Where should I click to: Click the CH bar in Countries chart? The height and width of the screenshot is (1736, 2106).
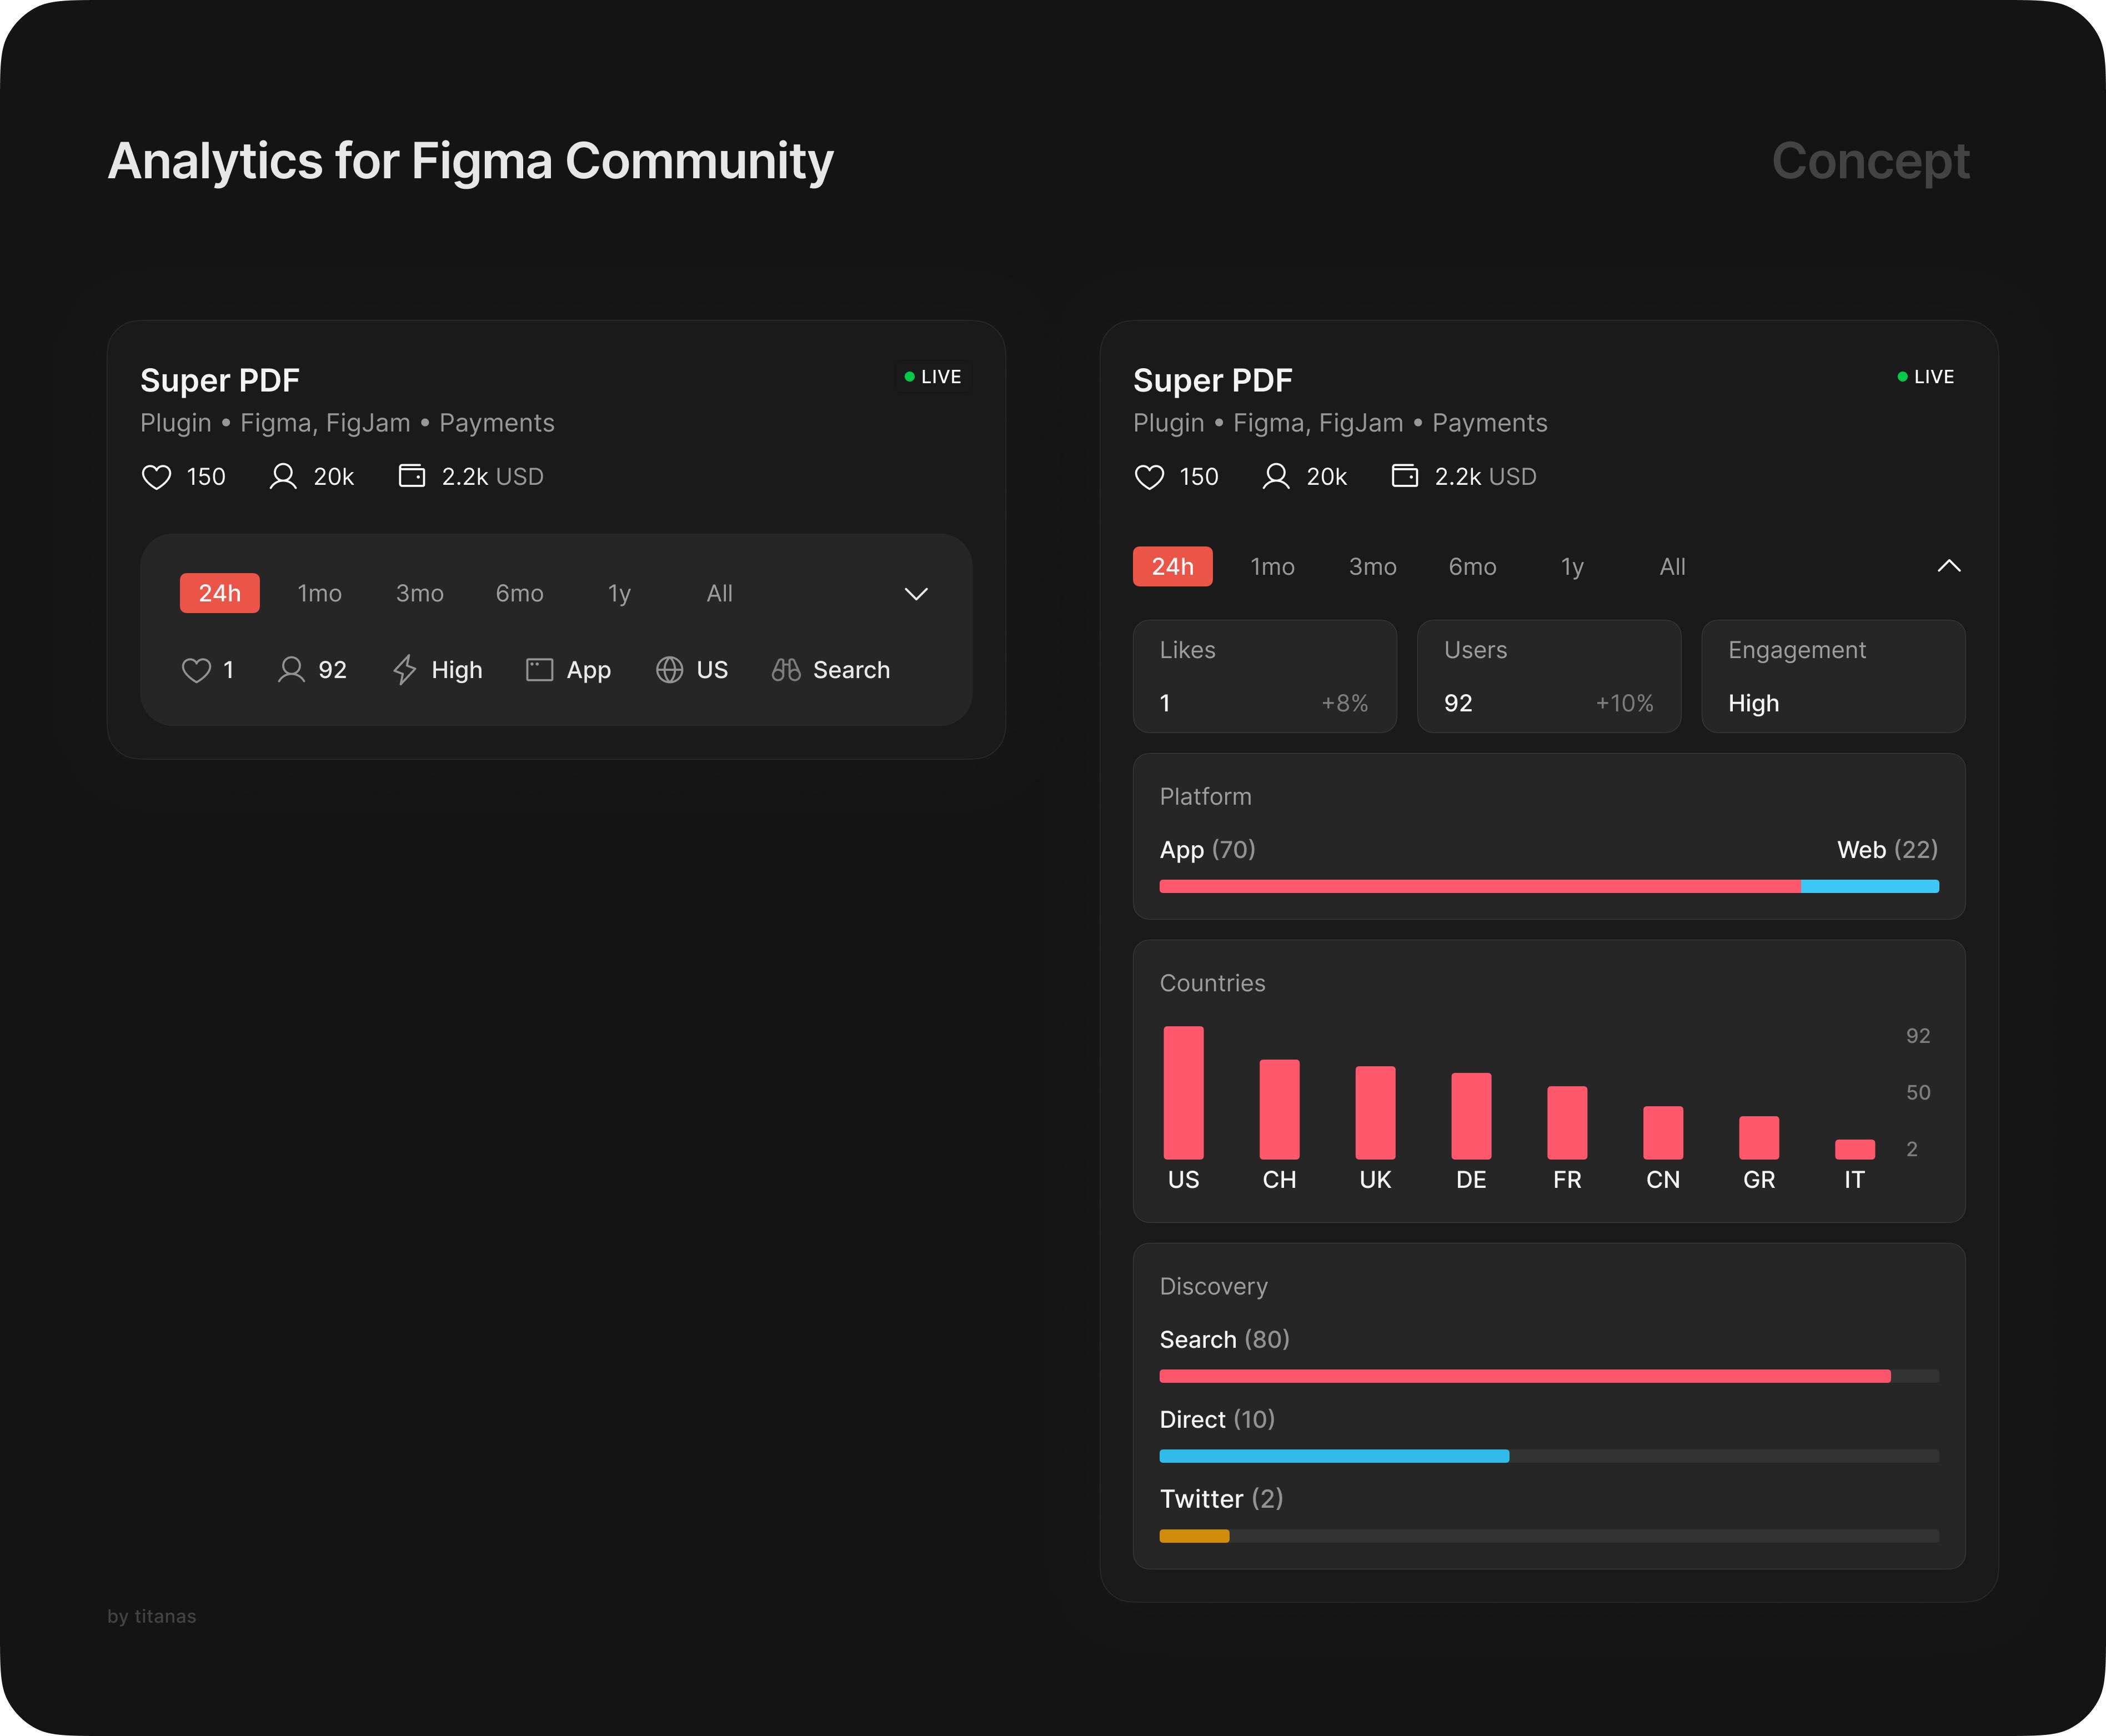[1279, 1109]
